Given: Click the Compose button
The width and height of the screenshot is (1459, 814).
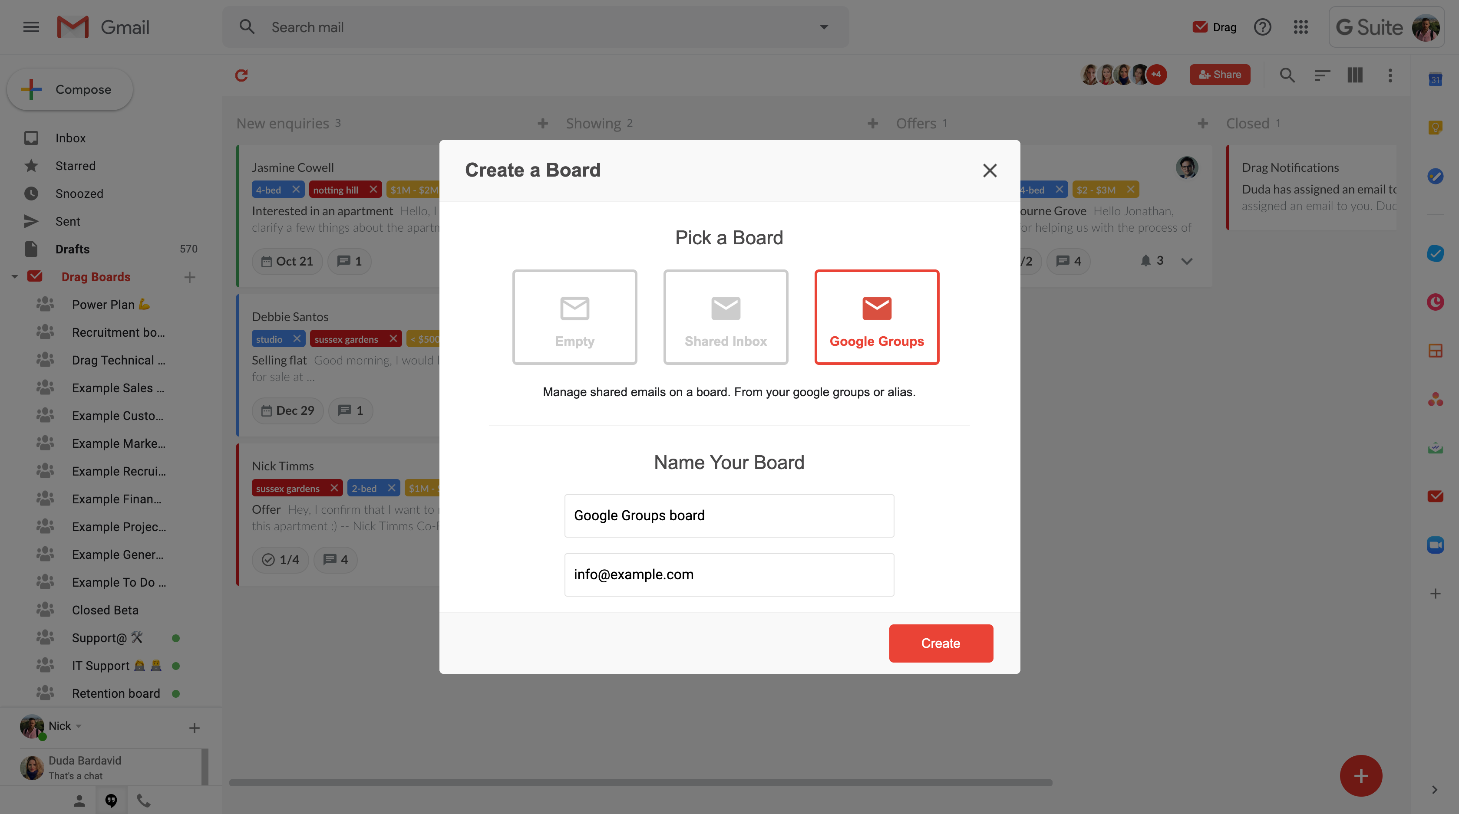Looking at the screenshot, I should [70, 89].
